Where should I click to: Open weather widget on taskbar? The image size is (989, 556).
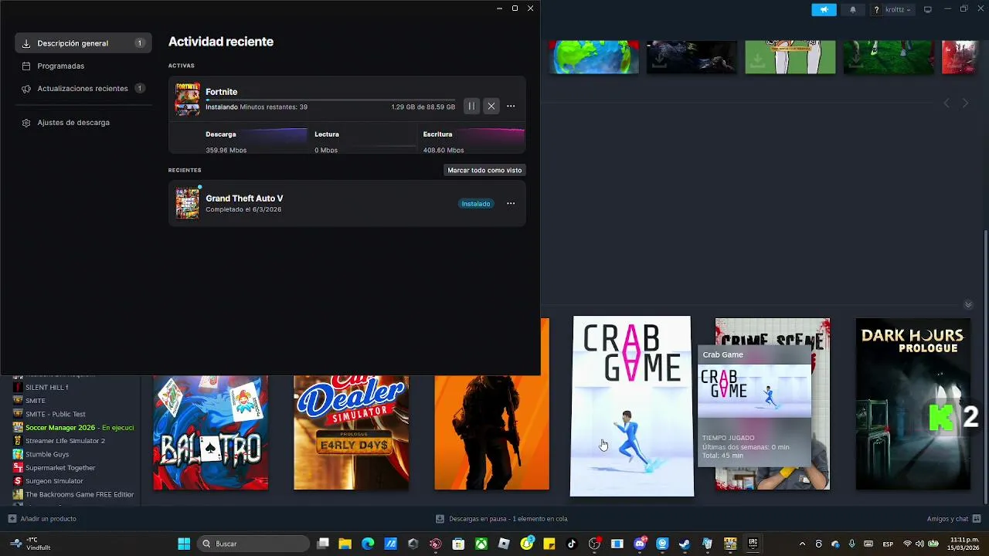pos(31,544)
